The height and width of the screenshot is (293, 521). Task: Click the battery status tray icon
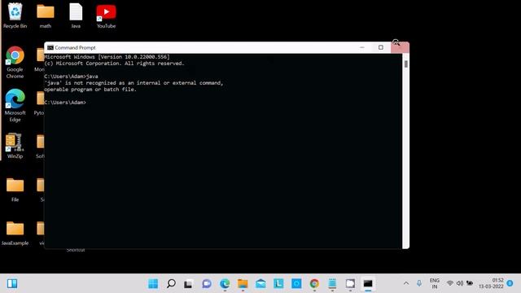click(x=470, y=283)
